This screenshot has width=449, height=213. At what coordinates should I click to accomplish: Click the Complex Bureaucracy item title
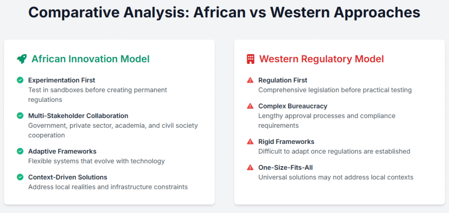[292, 106]
